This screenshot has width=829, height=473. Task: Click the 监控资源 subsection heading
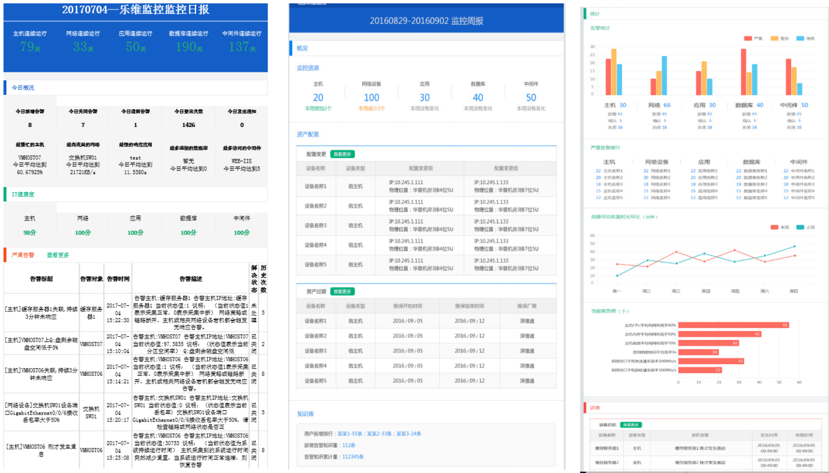pyautogui.click(x=308, y=68)
